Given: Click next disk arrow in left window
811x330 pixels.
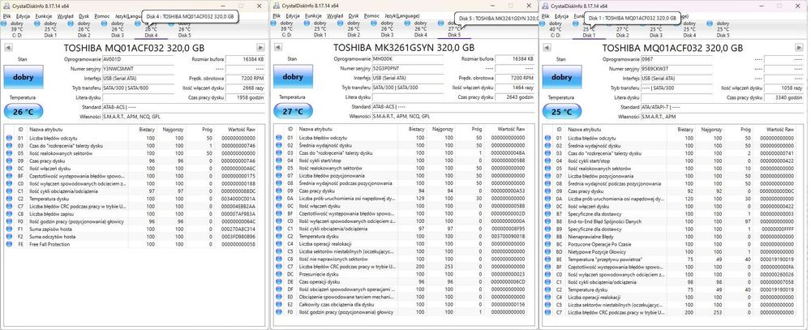Looking at the screenshot, I should [262, 48].
